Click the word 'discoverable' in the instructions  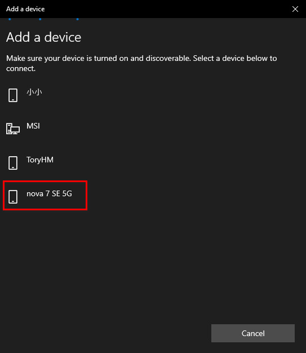coord(168,58)
